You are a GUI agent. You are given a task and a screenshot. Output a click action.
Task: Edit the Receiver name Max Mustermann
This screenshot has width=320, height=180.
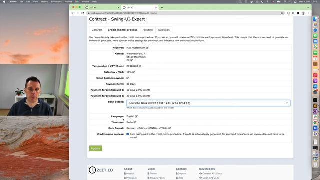point(147,48)
